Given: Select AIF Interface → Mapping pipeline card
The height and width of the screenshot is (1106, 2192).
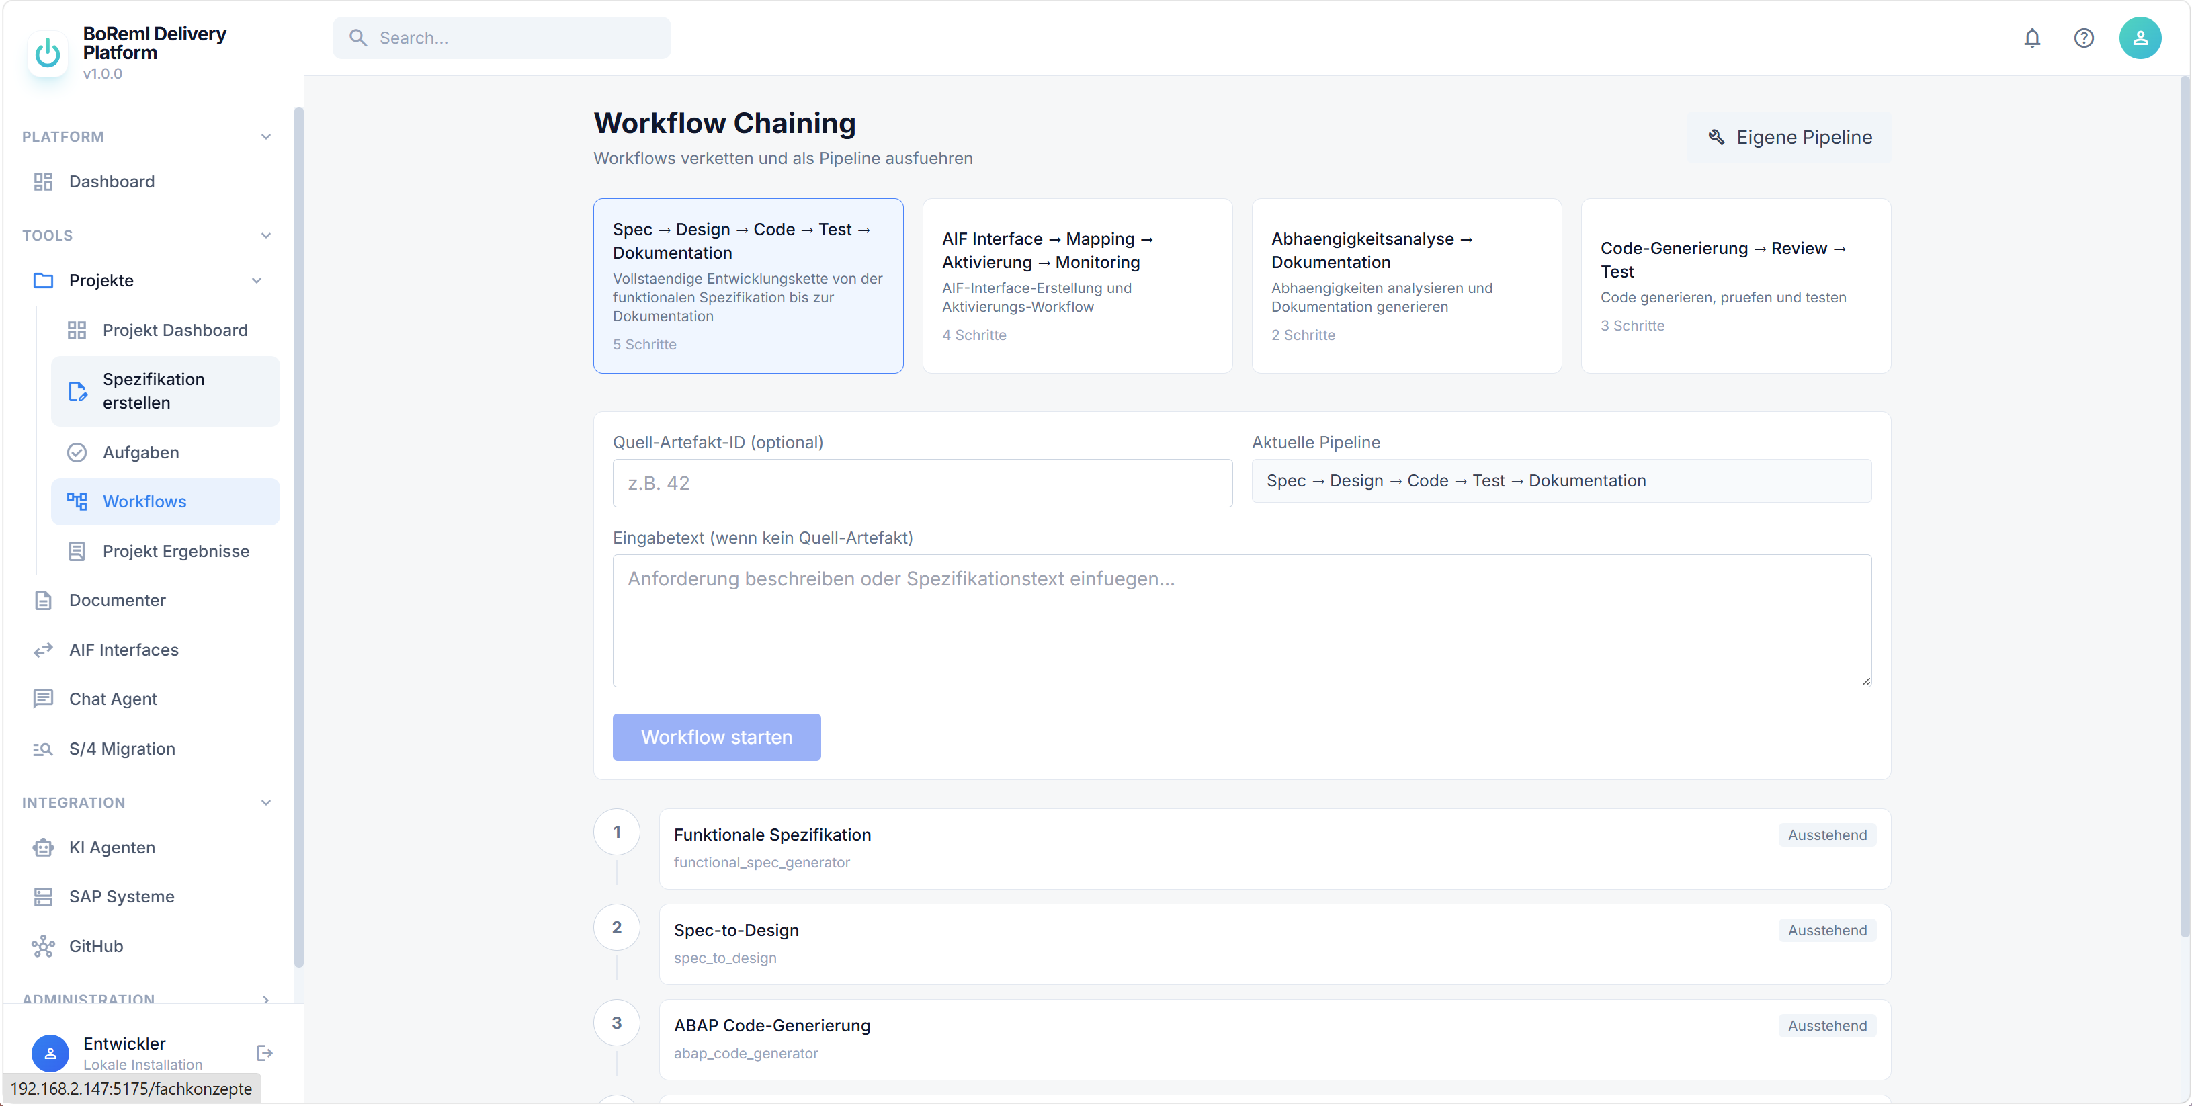Looking at the screenshot, I should tap(1077, 286).
